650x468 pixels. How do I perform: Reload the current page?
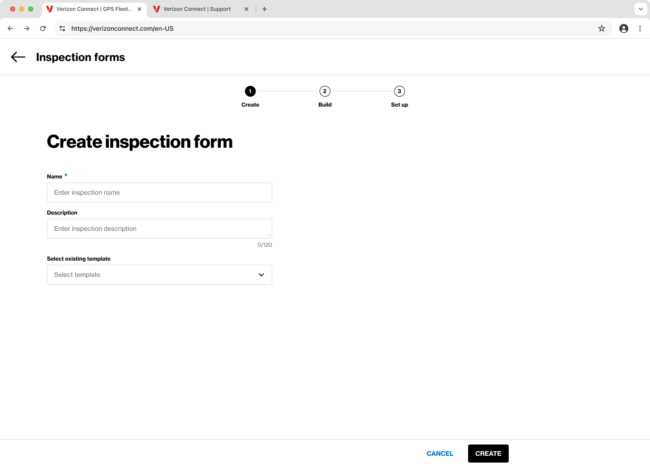pos(42,28)
